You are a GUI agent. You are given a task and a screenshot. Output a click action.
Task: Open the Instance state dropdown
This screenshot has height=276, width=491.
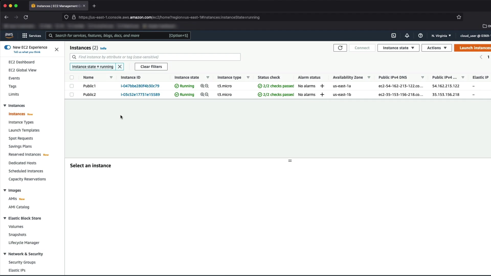click(x=398, y=48)
